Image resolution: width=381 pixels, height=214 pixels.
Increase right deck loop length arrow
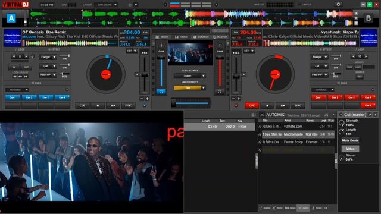[x=366, y=56]
